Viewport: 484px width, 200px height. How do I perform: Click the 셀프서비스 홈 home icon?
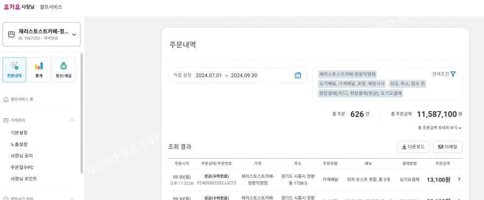pos(6,99)
